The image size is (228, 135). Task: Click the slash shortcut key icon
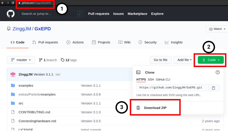click(80, 14)
